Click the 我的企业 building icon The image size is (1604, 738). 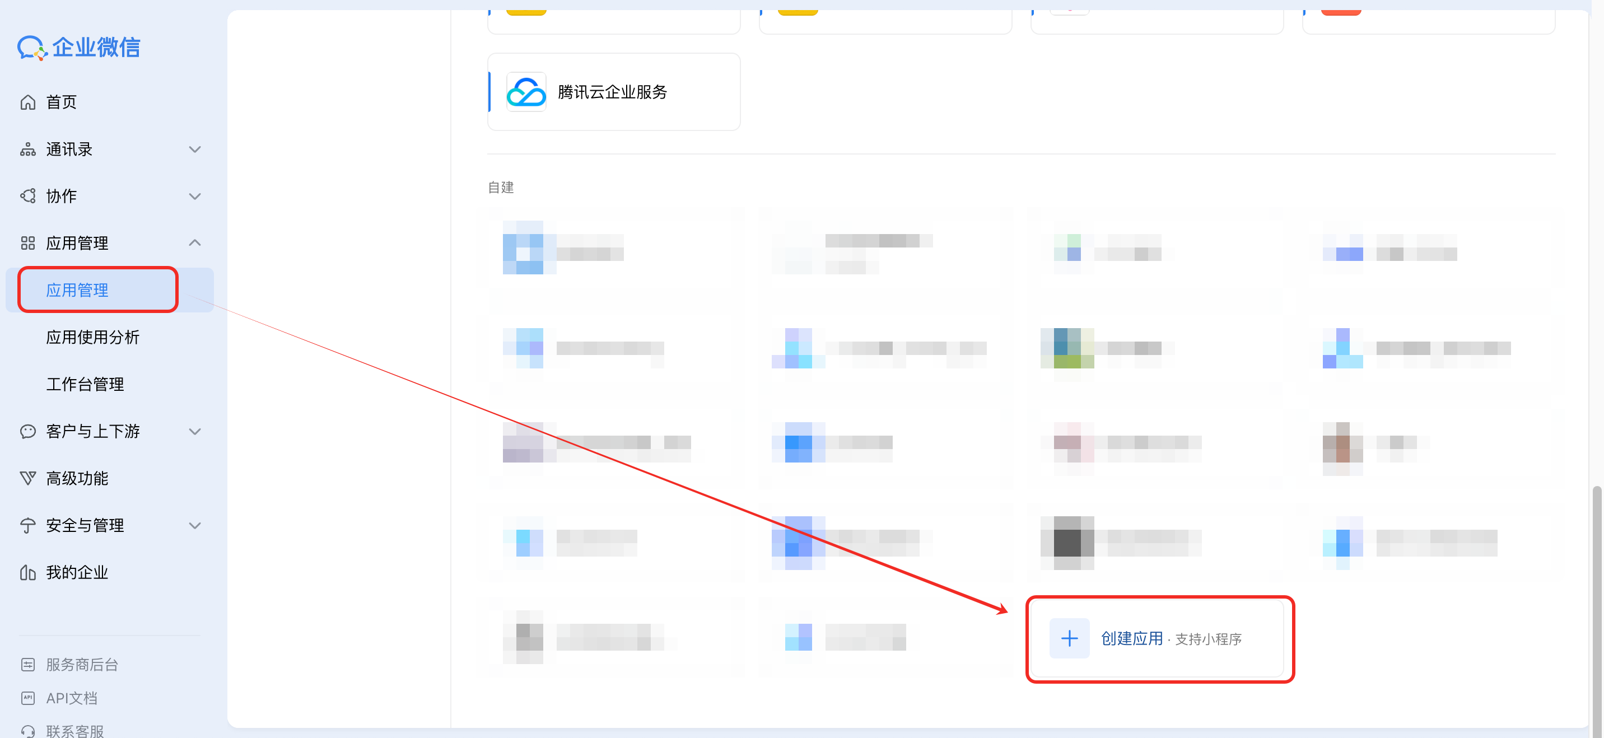(x=28, y=572)
